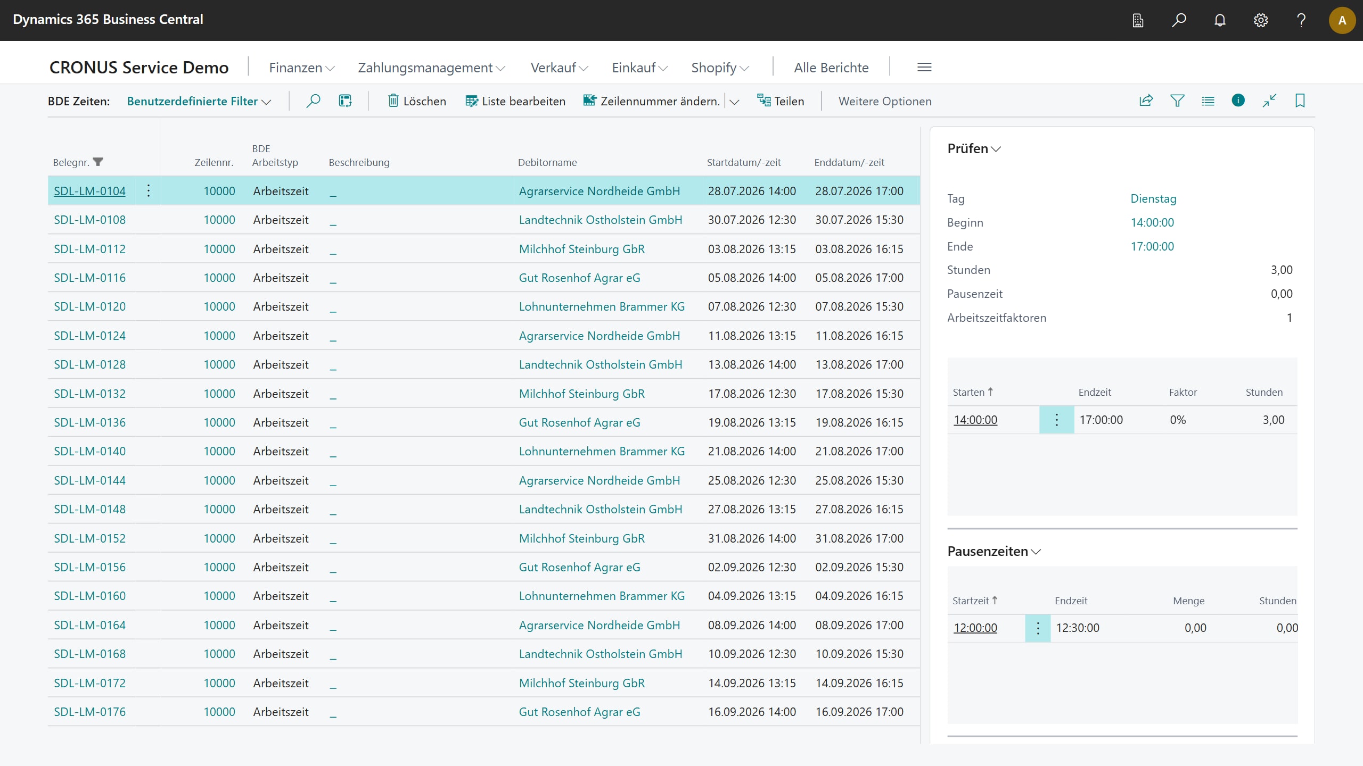Screen dimensions: 1363x766
Task: Go to CRONUS Service Demo home
Action: 139,68
